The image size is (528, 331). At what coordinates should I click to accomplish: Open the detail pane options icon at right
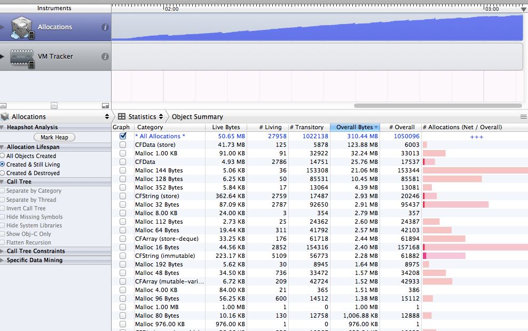tap(523, 116)
